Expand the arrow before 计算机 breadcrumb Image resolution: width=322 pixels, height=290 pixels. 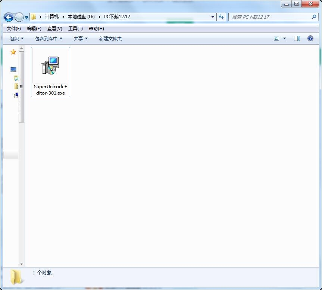(41, 17)
